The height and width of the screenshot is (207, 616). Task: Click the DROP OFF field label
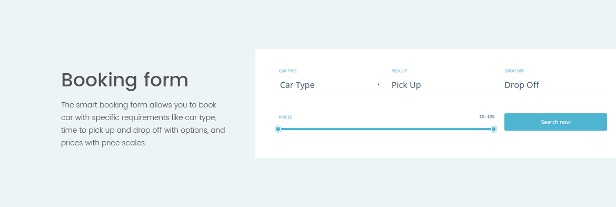pos(514,71)
